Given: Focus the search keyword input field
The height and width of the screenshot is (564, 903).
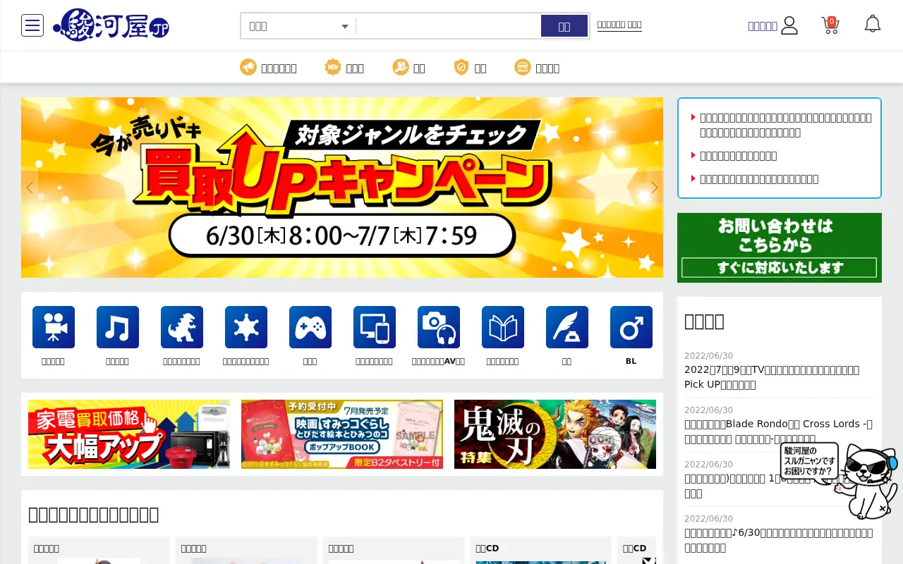Looking at the screenshot, I should point(449,26).
